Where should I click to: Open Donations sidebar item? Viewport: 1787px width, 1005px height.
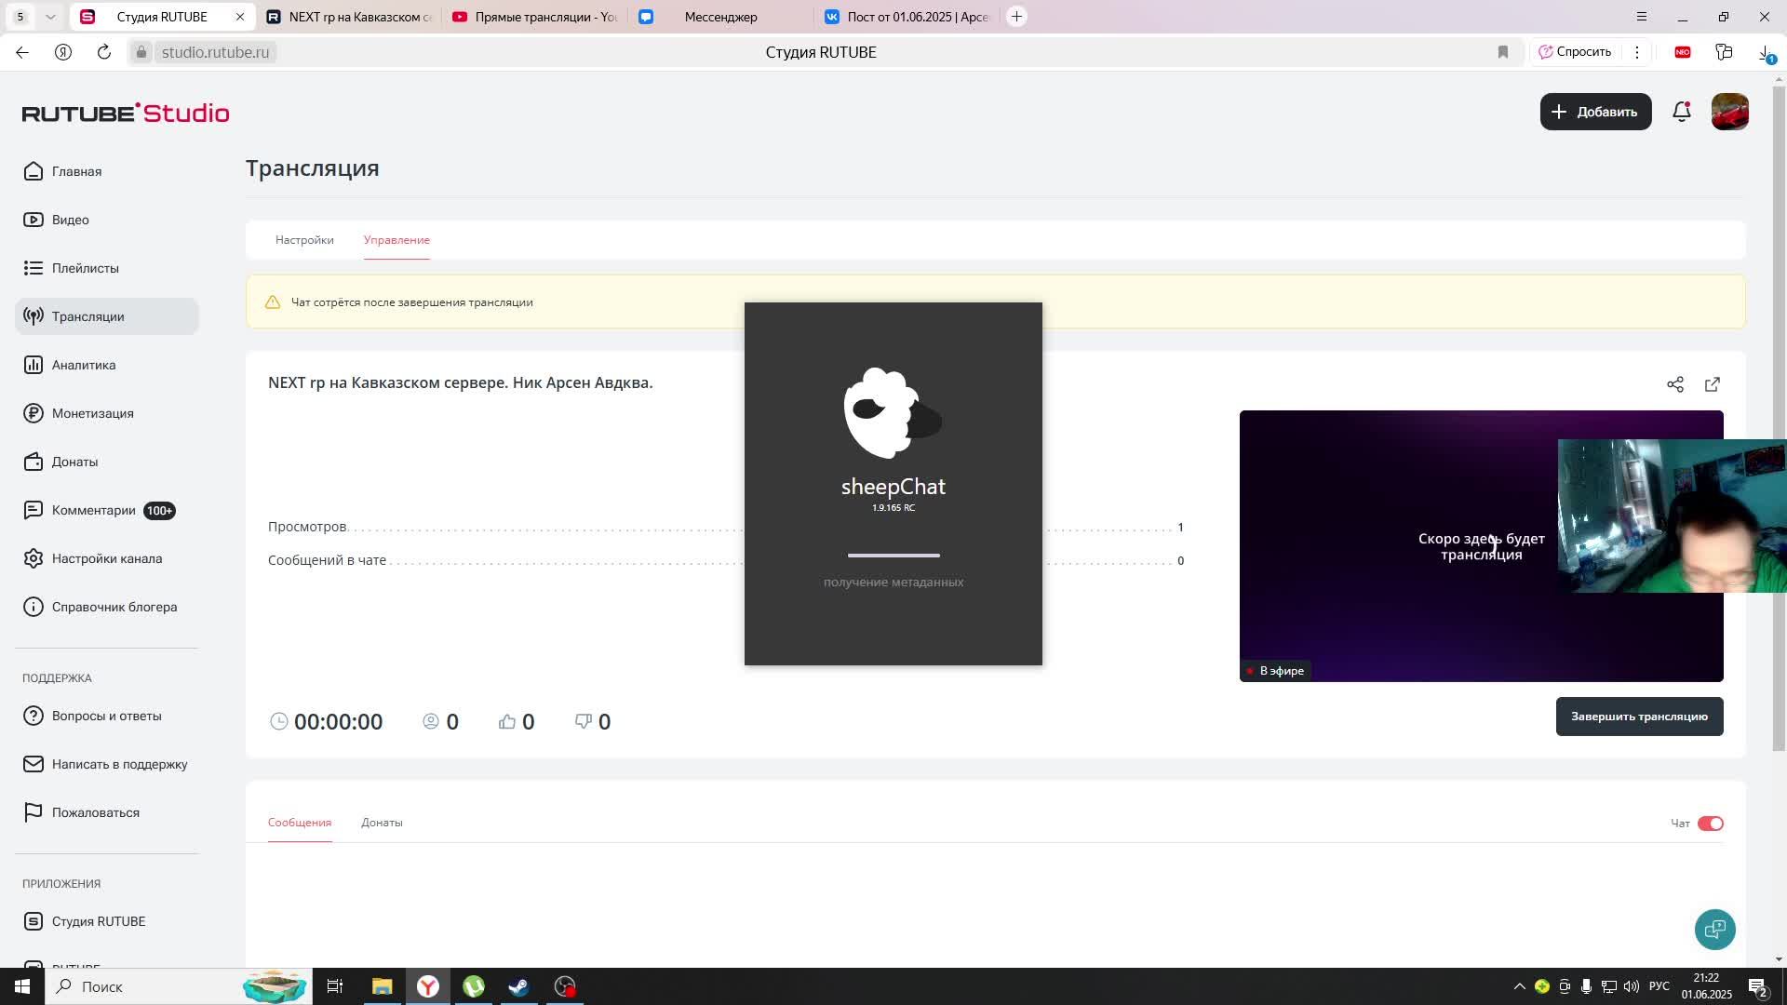(x=74, y=462)
